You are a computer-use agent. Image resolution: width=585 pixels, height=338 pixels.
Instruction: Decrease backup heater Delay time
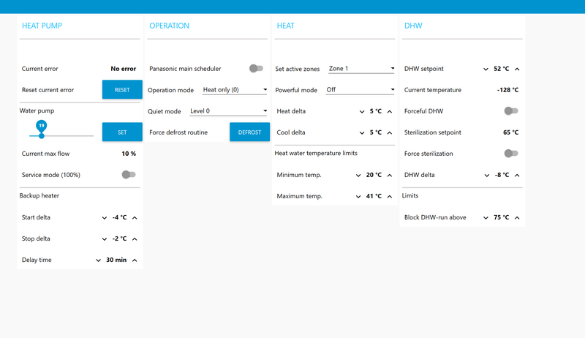98,260
